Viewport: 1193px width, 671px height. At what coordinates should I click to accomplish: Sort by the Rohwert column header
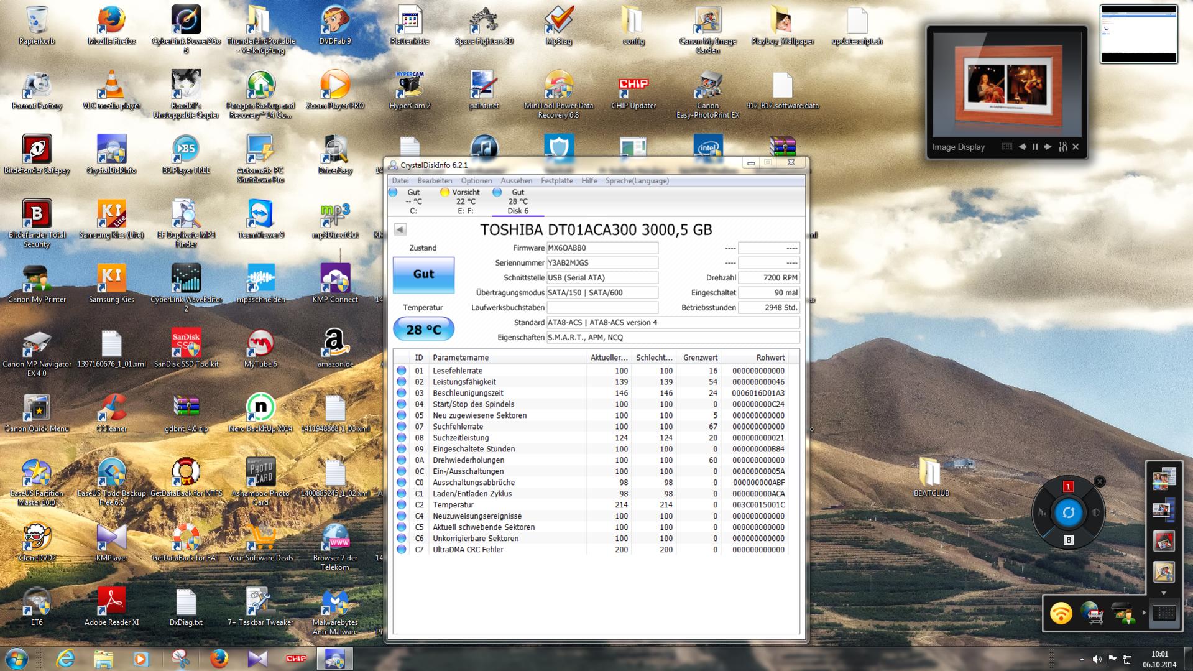(755, 358)
